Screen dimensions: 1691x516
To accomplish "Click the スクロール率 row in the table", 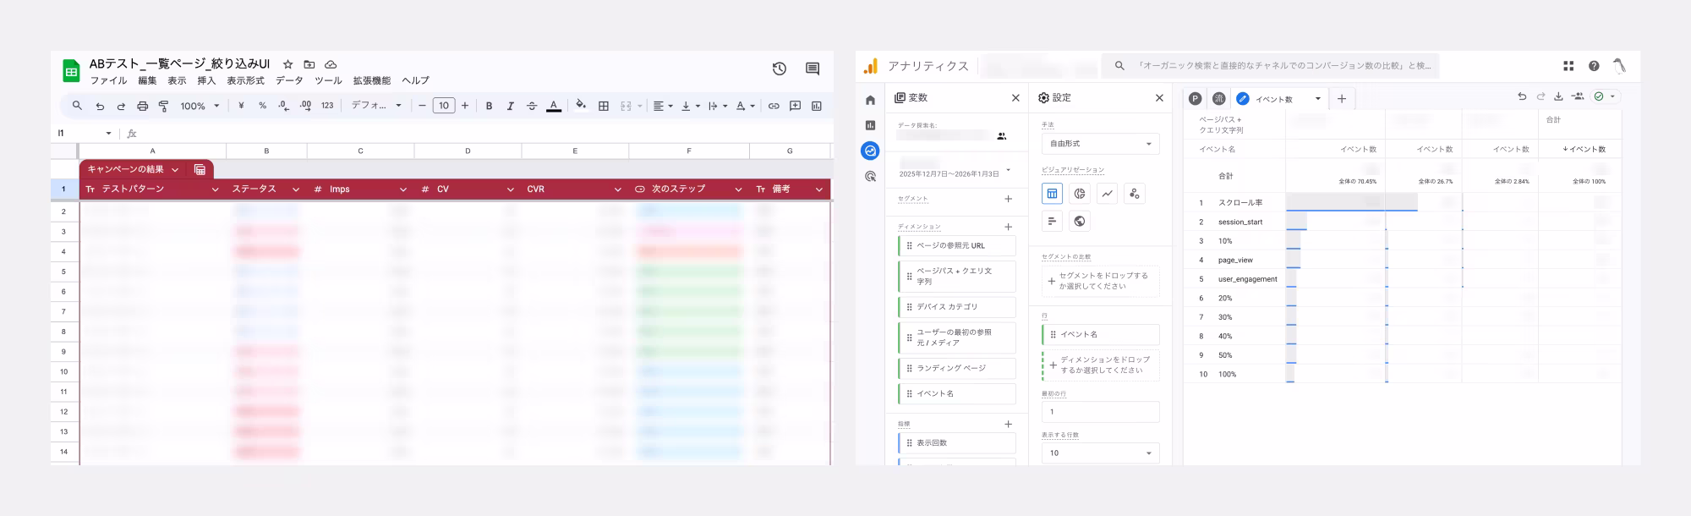I will pyautogui.click(x=1240, y=203).
